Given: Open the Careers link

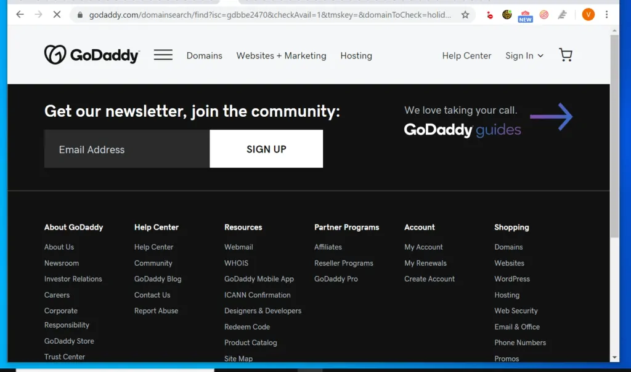Looking at the screenshot, I should (x=57, y=295).
